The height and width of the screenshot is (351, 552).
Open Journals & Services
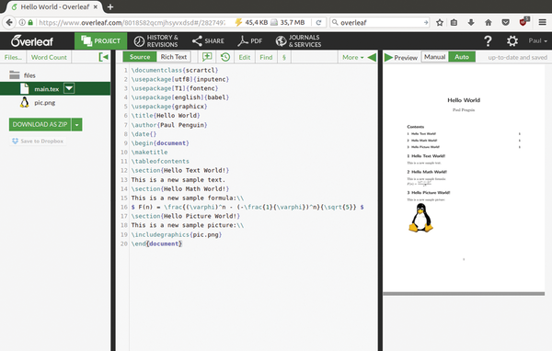298,40
